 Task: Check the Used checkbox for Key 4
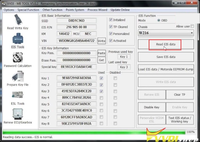click(x=101, y=98)
